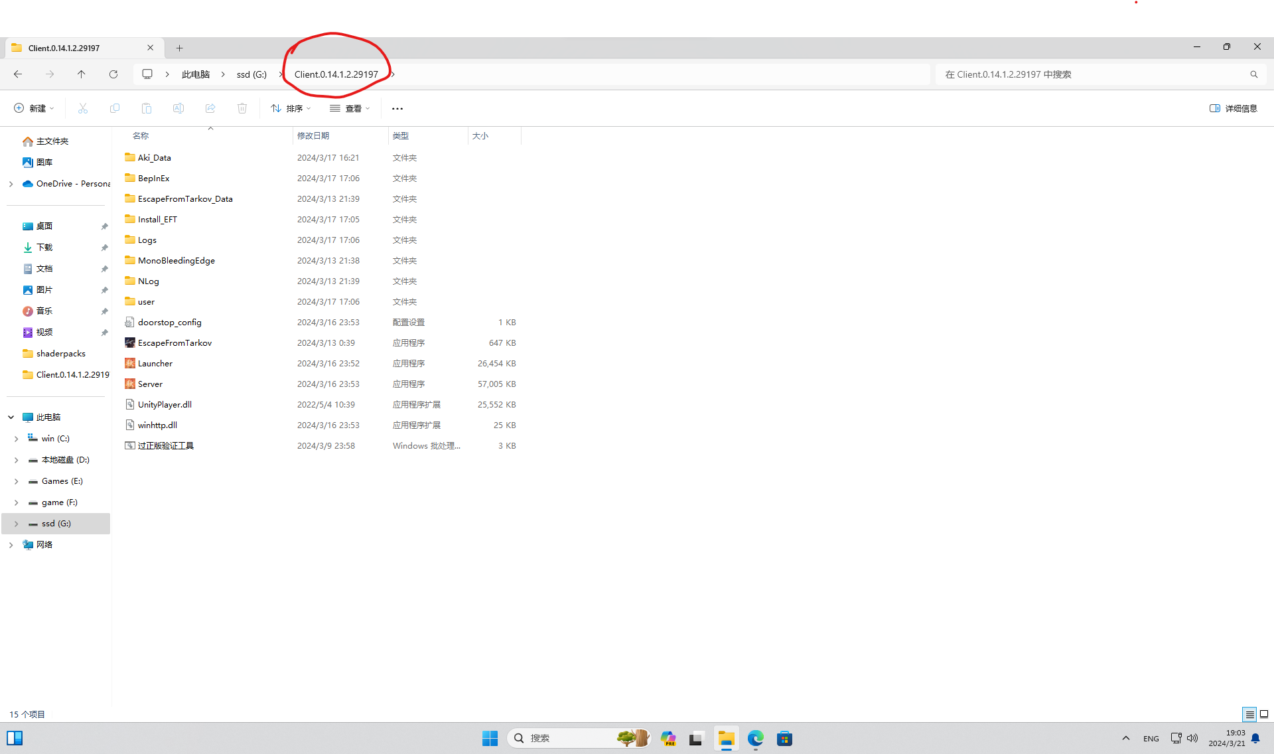Select the Server application file
The height and width of the screenshot is (754, 1274).
(150, 384)
